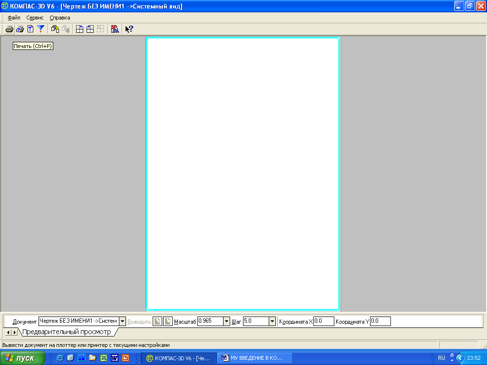Click the page setup icon with question mark
Image resolution: width=487 pixels, height=365 pixels.
coord(30,29)
